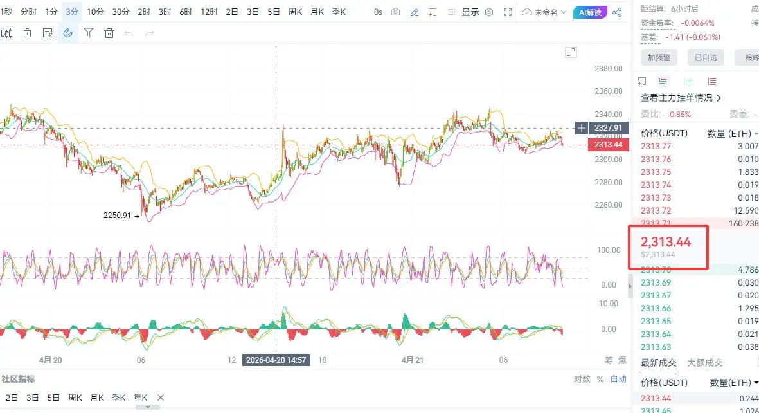This screenshot has width=759, height=413.
Task: Switch to 分时 timeframe
Action: point(28,12)
